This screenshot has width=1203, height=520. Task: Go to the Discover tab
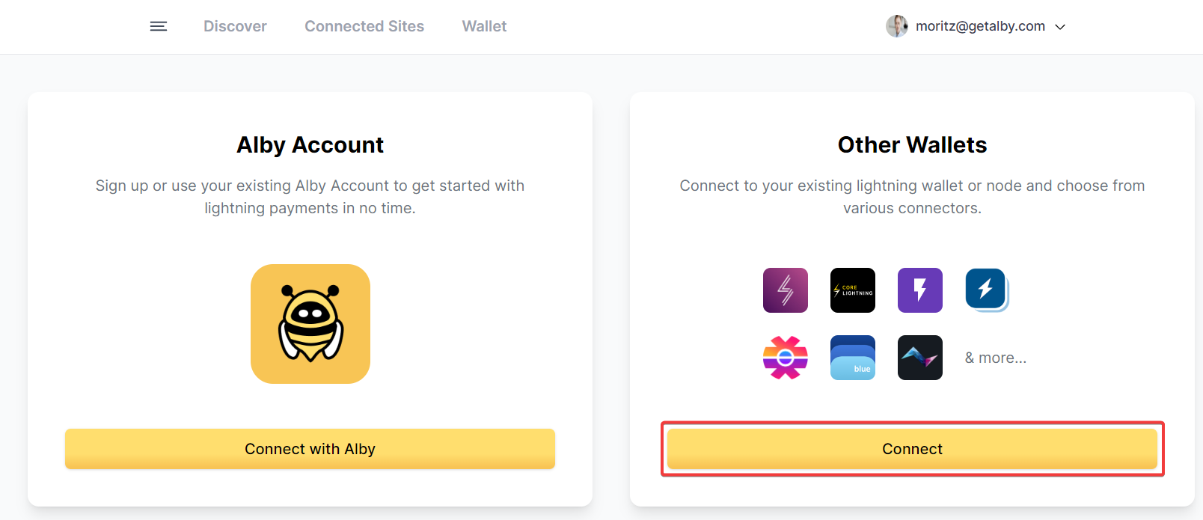tap(235, 26)
